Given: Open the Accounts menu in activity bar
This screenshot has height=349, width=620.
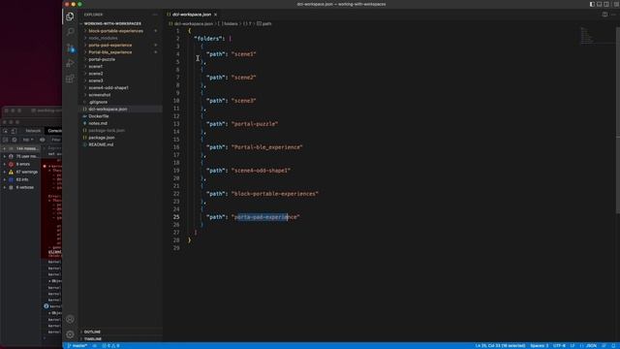Looking at the screenshot, I should coord(70,319).
